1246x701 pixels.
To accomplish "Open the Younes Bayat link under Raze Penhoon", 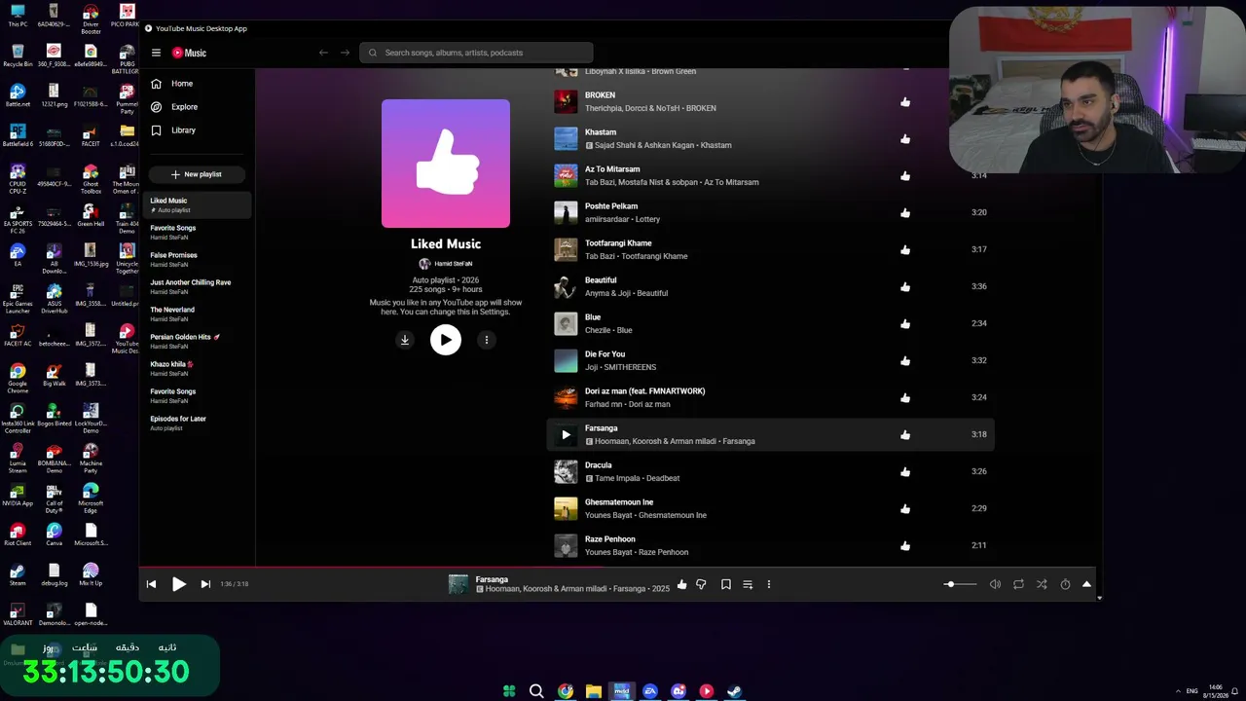I will coord(608,552).
